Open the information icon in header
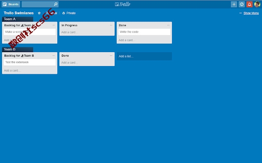 click(242, 4)
